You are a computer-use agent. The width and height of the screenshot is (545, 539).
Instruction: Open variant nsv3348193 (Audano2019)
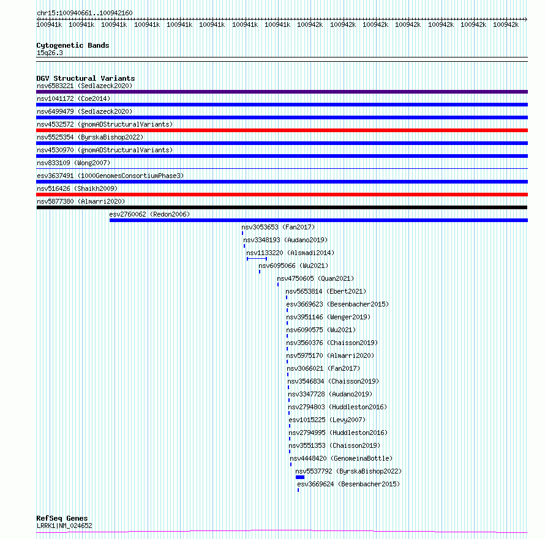(285, 240)
